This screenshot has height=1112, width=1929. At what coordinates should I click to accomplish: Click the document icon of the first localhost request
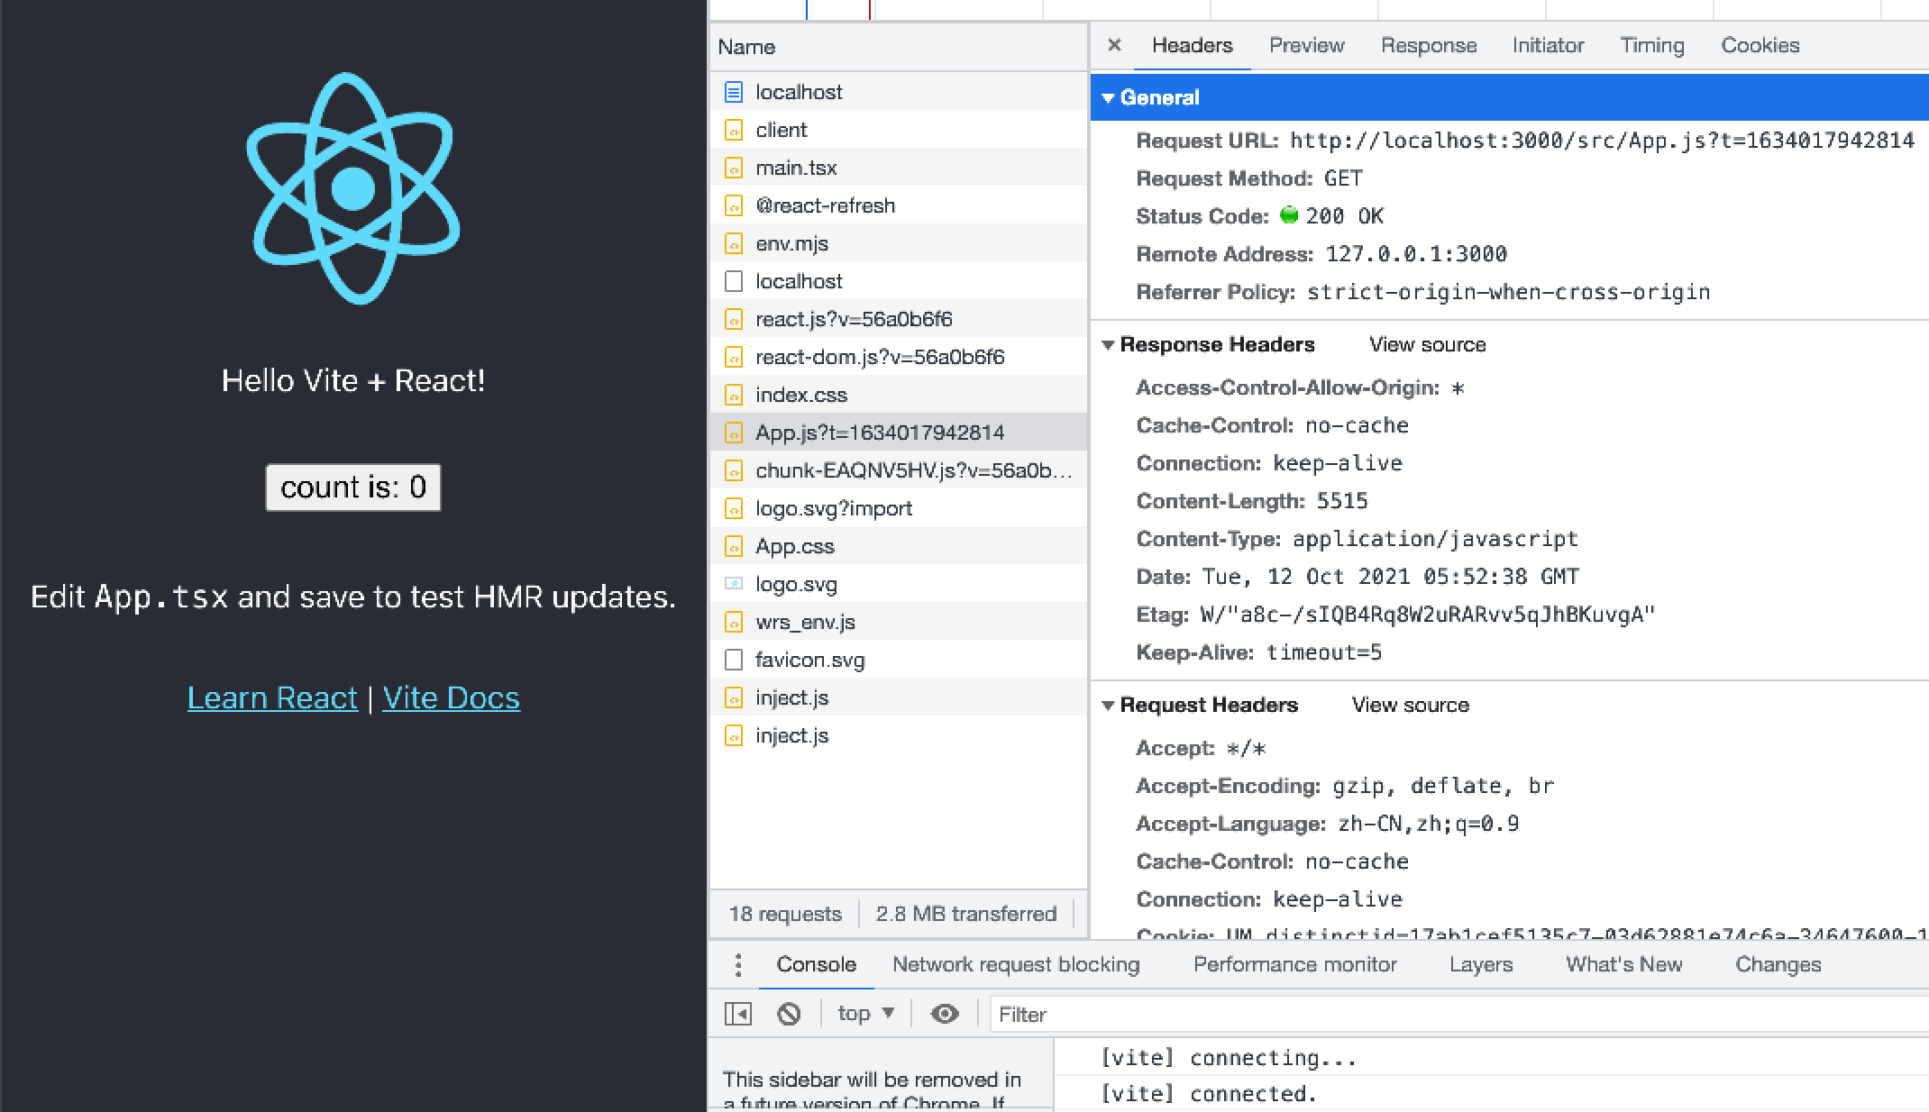pyautogui.click(x=734, y=92)
